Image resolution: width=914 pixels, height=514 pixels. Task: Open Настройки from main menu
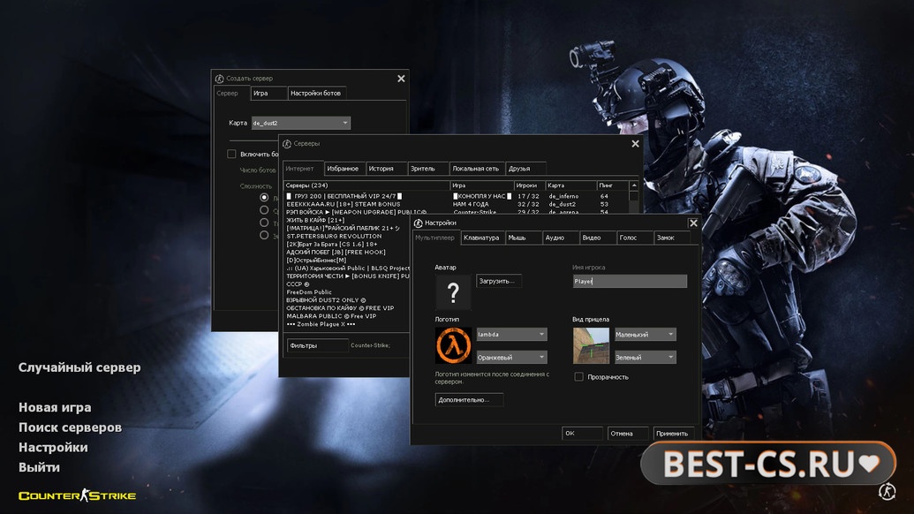(x=53, y=447)
